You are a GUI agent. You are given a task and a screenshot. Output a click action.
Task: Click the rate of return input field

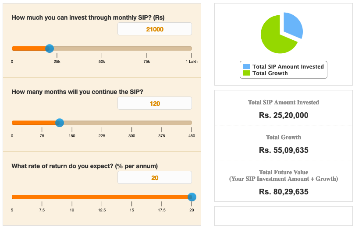tap(154, 178)
